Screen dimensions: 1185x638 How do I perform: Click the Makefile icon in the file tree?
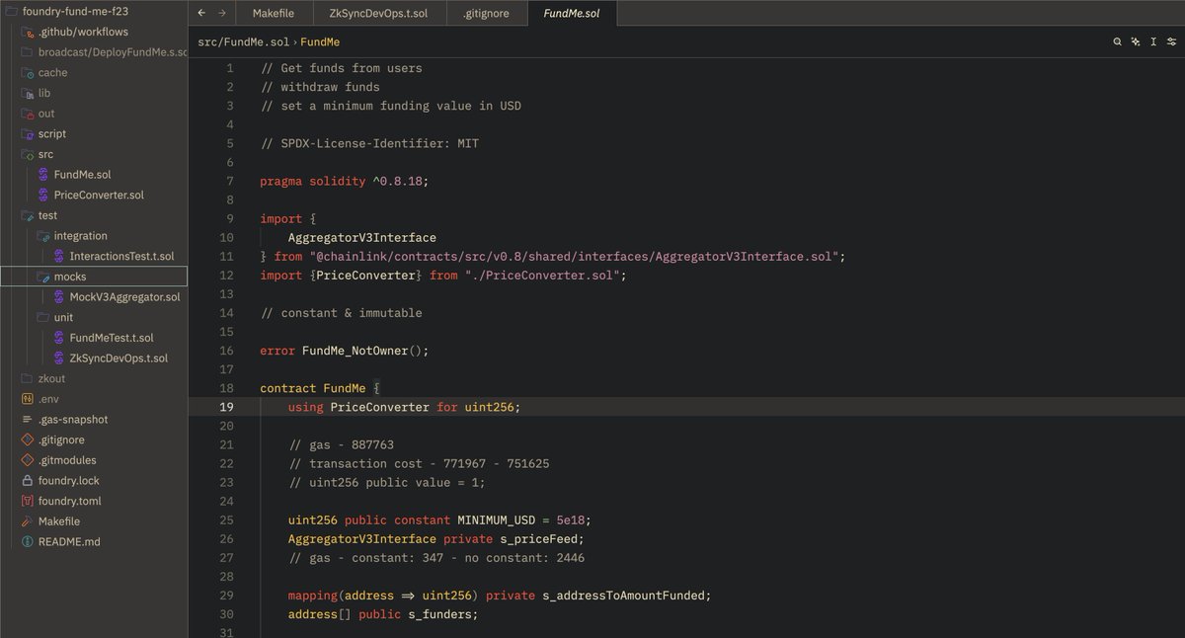(28, 521)
